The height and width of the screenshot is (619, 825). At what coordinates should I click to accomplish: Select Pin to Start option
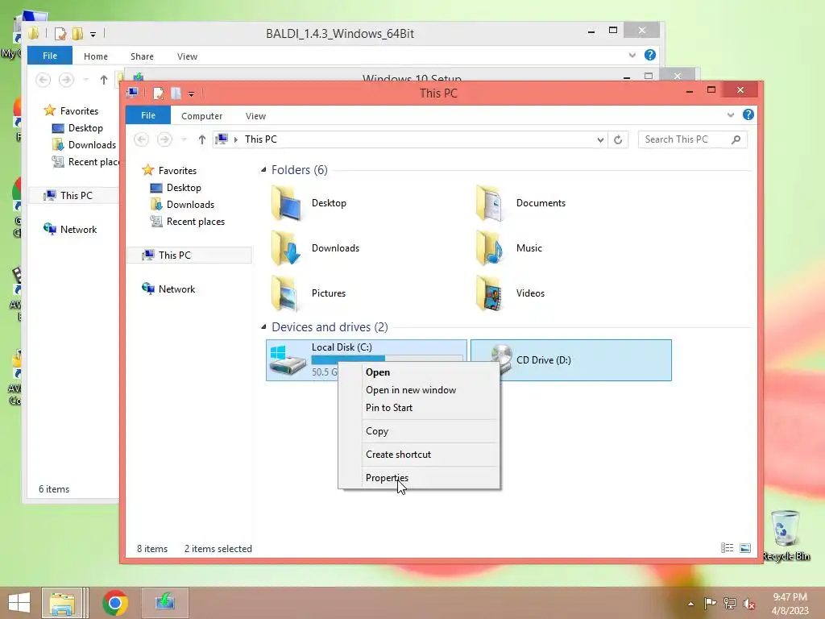tap(389, 407)
